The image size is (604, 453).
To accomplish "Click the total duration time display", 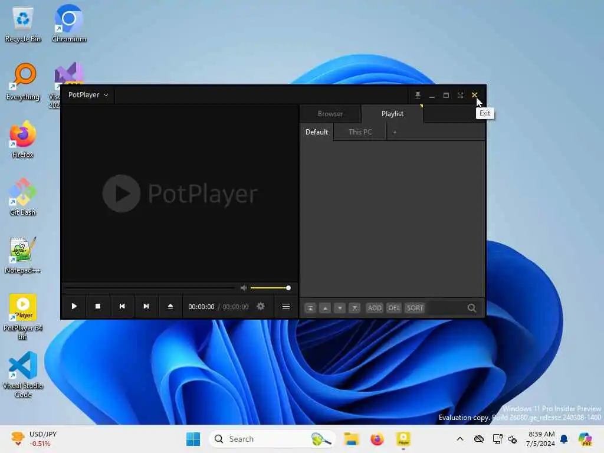I will tap(235, 307).
